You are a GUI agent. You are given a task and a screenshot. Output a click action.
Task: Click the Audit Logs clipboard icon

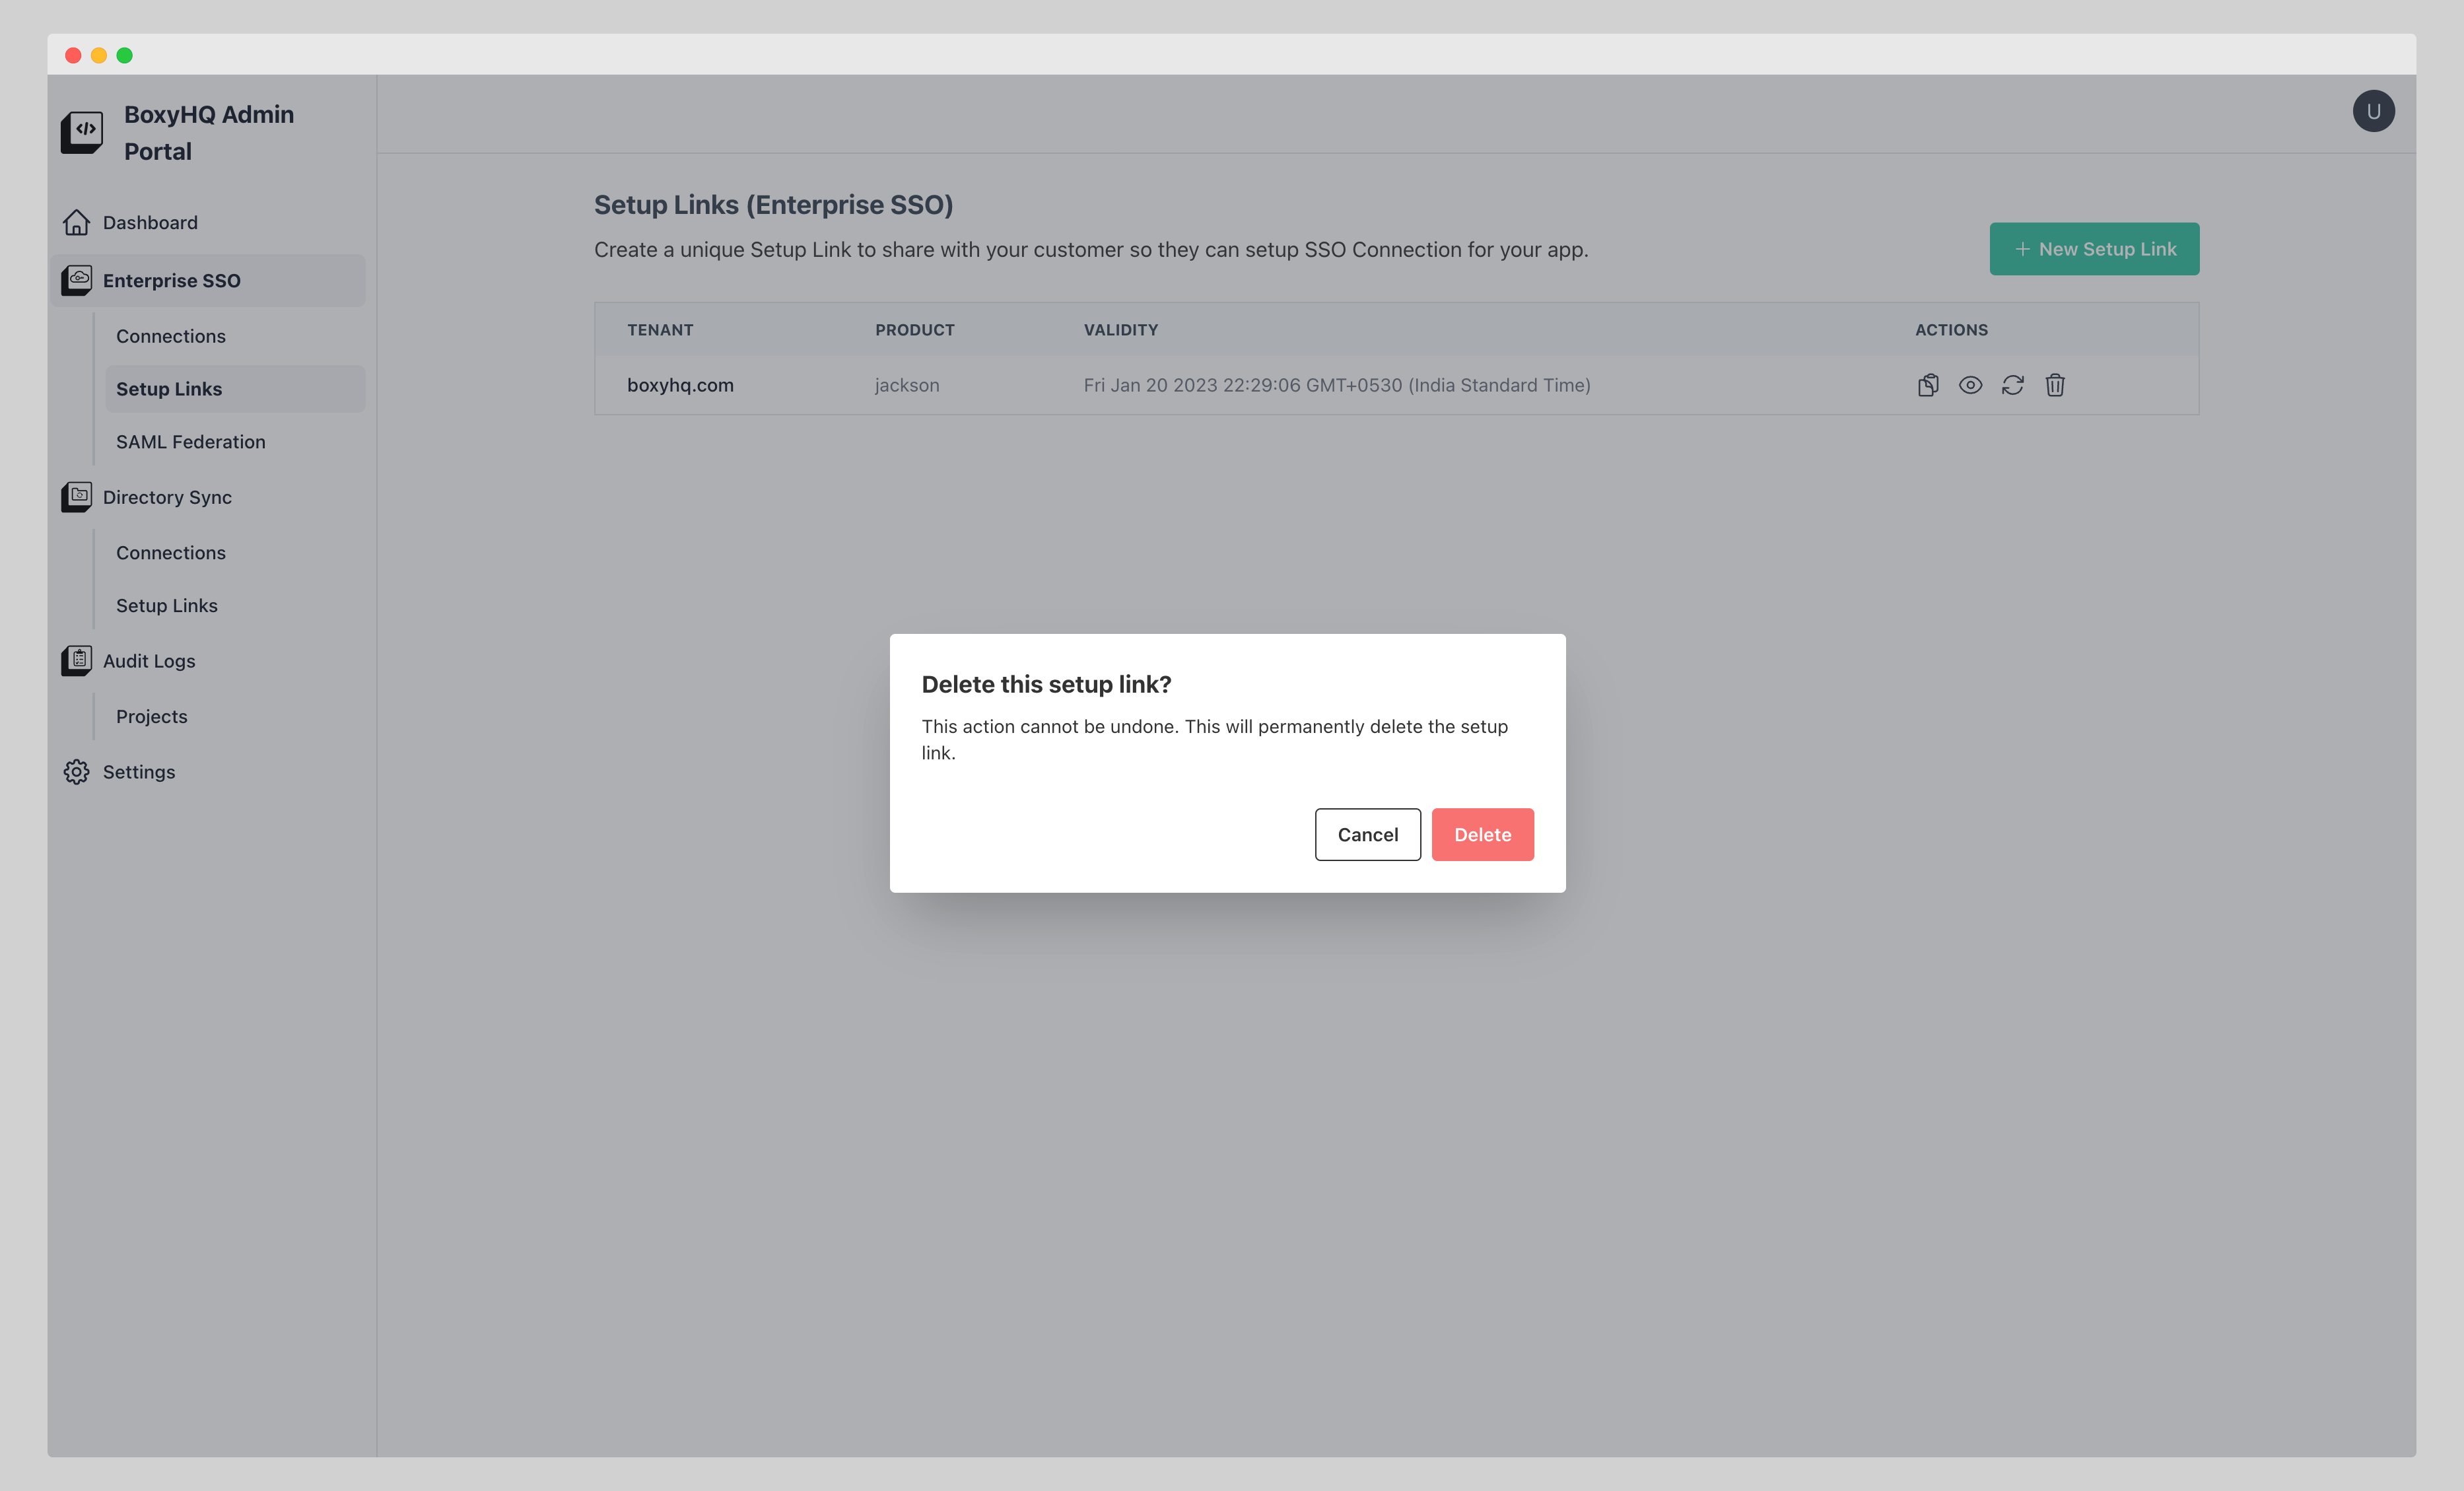[x=77, y=660]
